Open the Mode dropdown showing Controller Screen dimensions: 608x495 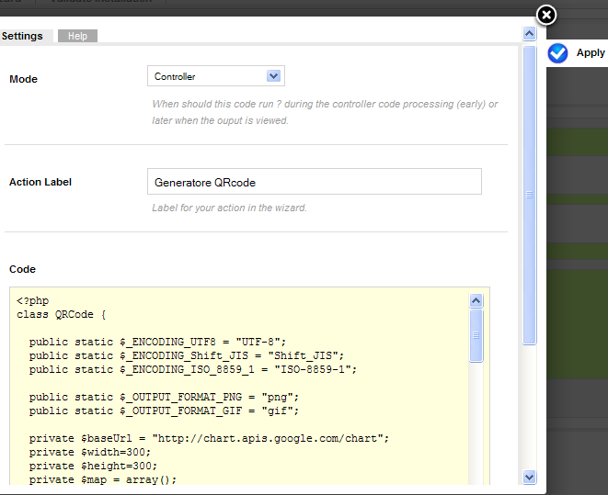(x=216, y=76)
